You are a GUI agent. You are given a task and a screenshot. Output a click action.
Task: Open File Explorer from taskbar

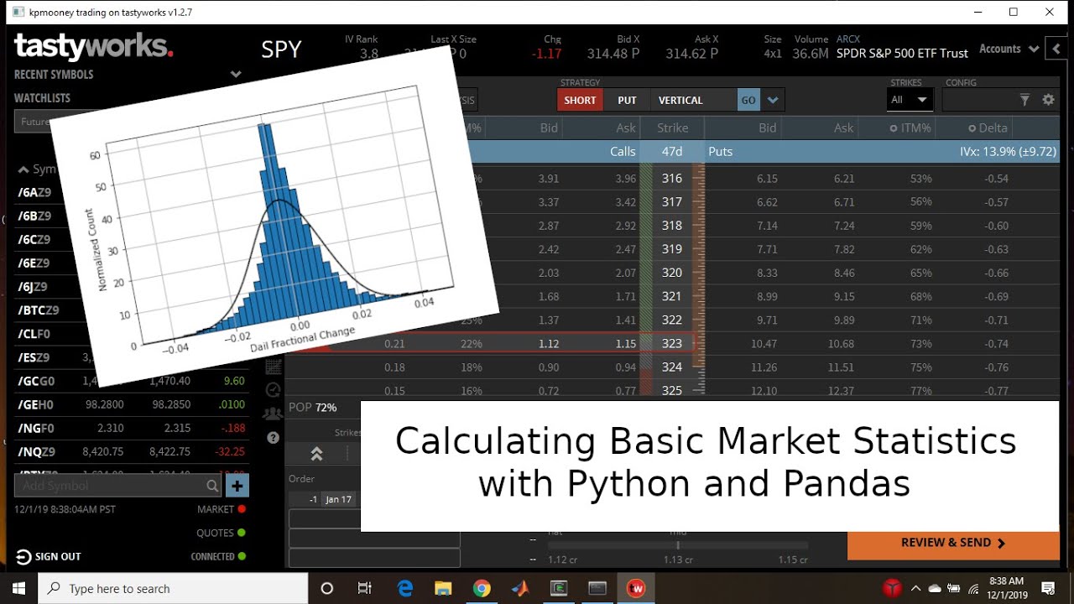coord(443,588)
